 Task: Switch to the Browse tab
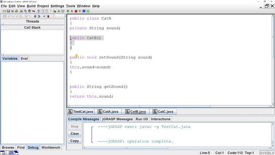click(8, 147)
